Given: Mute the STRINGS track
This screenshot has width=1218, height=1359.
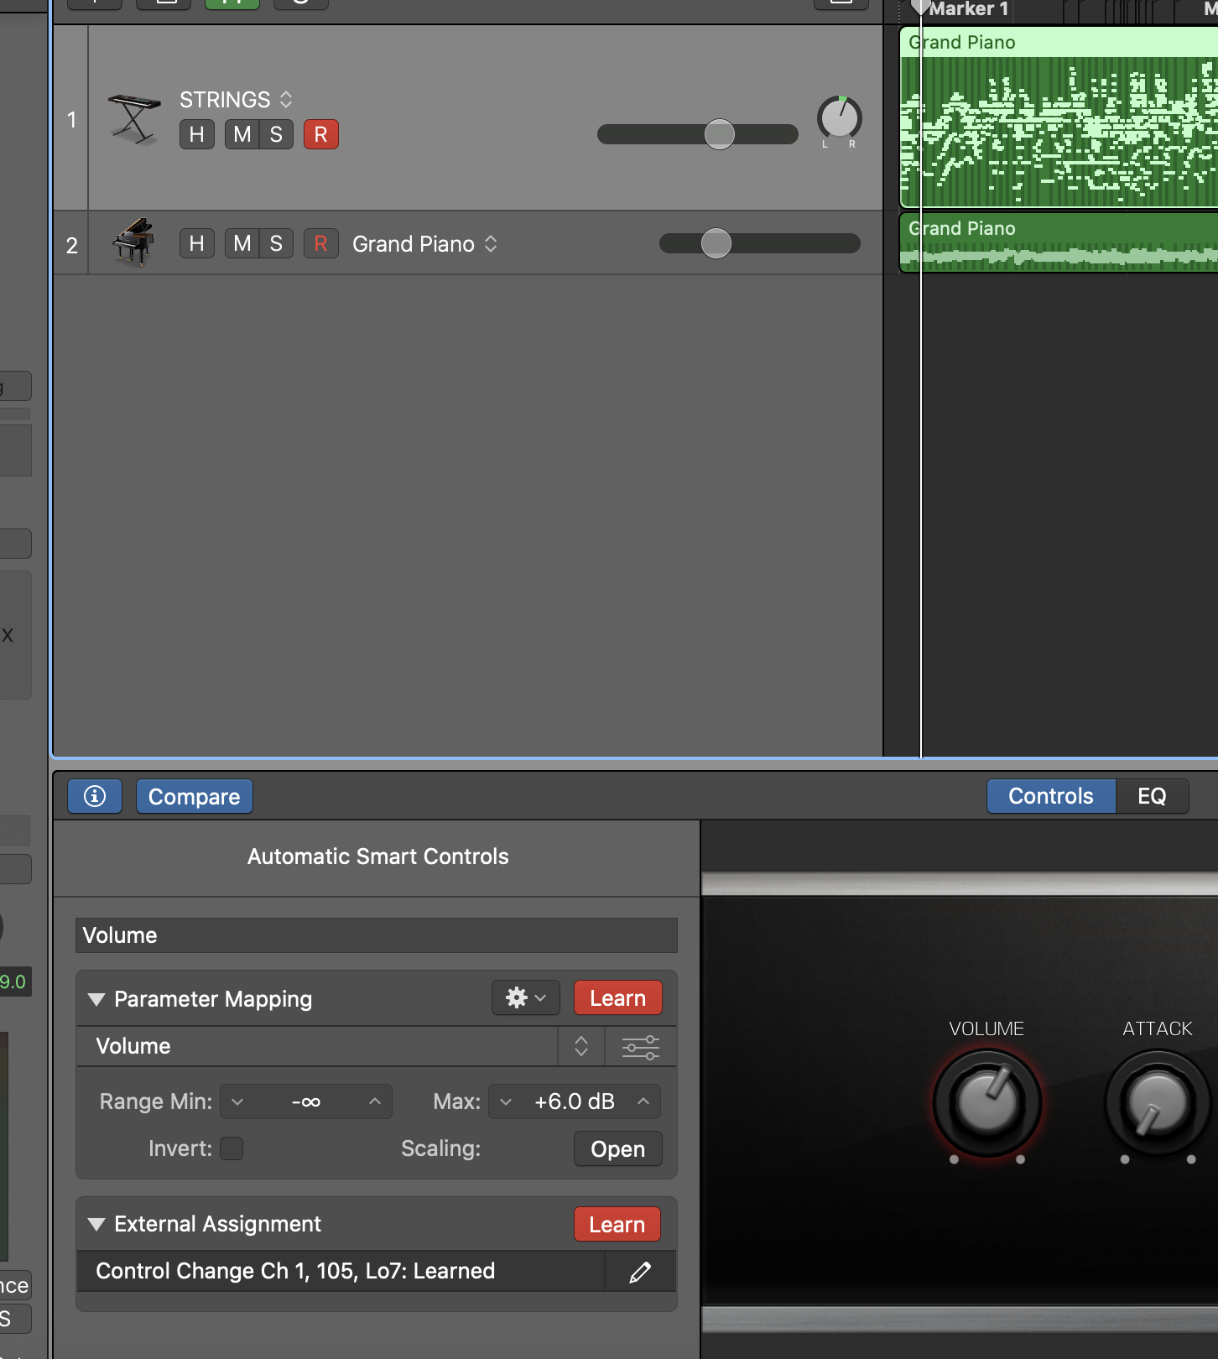Looking at the screenshot, I should click(x=242, y=134).
